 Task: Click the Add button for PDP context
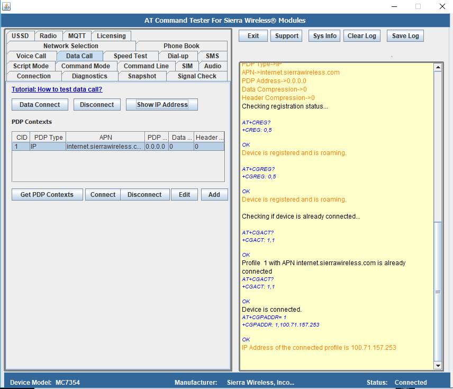214,195
